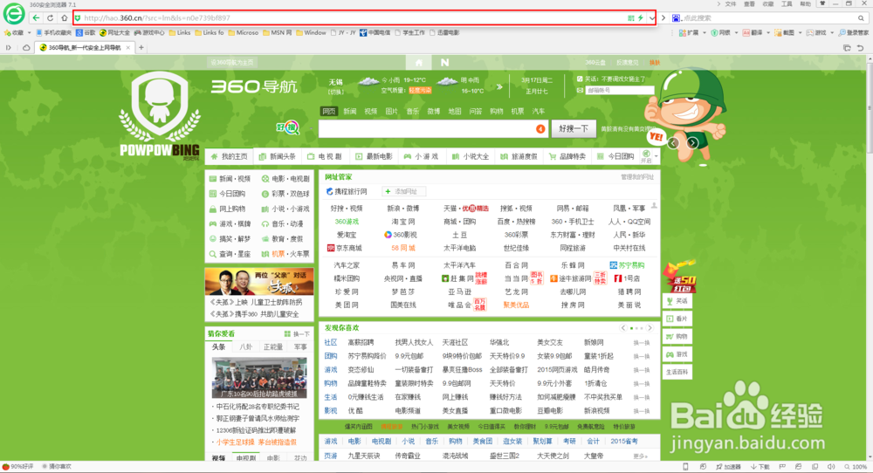
Task: Open the mobile phone icon in status bar
Action: tap(686, 466)
